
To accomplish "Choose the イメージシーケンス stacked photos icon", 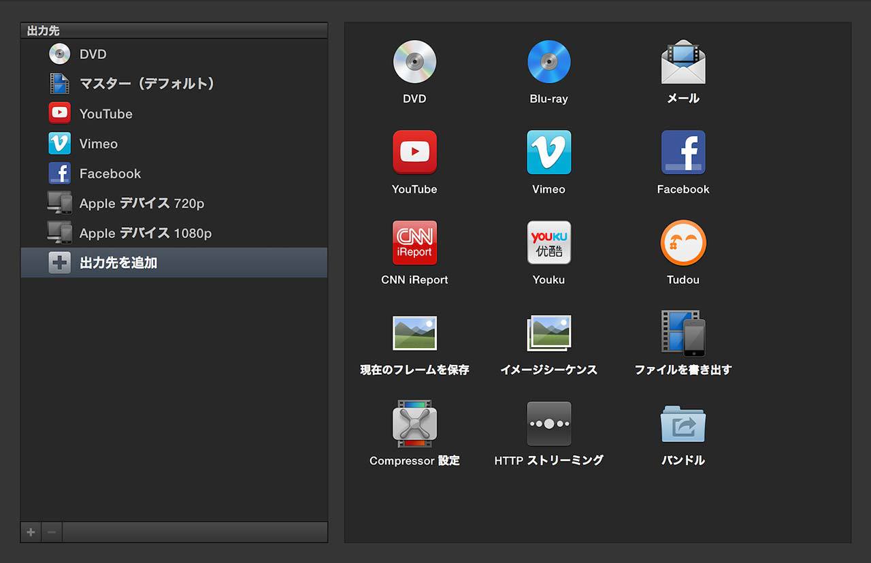I will (x=548, y=333).
